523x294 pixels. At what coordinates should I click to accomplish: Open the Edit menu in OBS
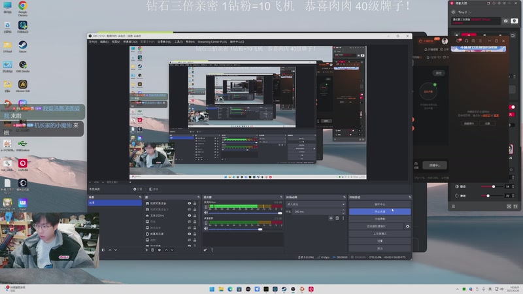[104, 42]
